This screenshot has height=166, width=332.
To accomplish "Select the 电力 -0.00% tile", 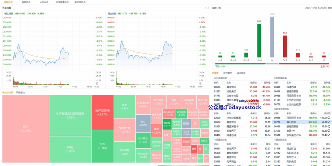I will [x=143, y=124].
